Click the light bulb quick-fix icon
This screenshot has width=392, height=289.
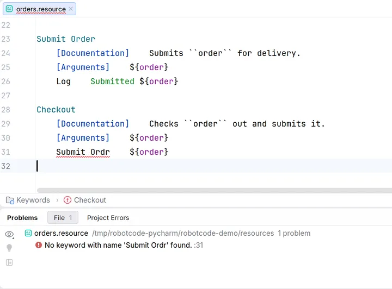pyautogui.click(x=9, y=248)
